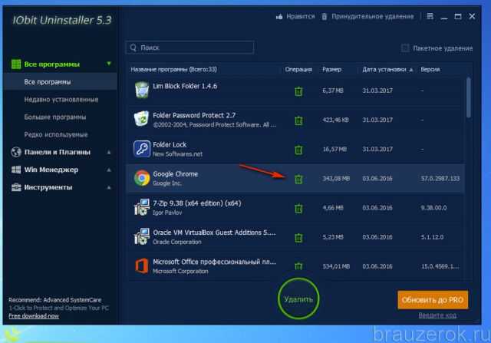Click the Принудительное удаление text link
This screenshot has height=343, width=491.
(x=373, y=16)
